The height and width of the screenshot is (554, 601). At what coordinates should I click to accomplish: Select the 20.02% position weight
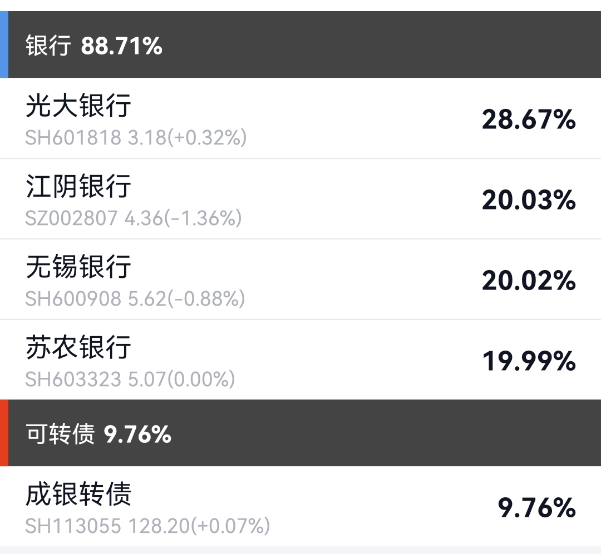coord(528,281)
